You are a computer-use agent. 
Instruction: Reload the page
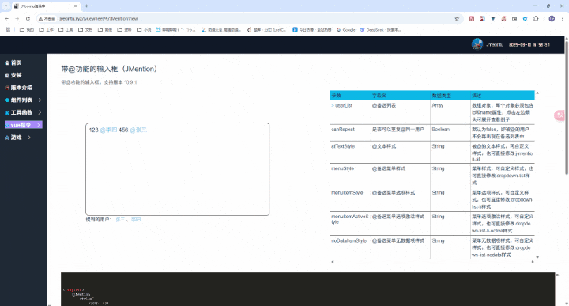coord(28,18)
